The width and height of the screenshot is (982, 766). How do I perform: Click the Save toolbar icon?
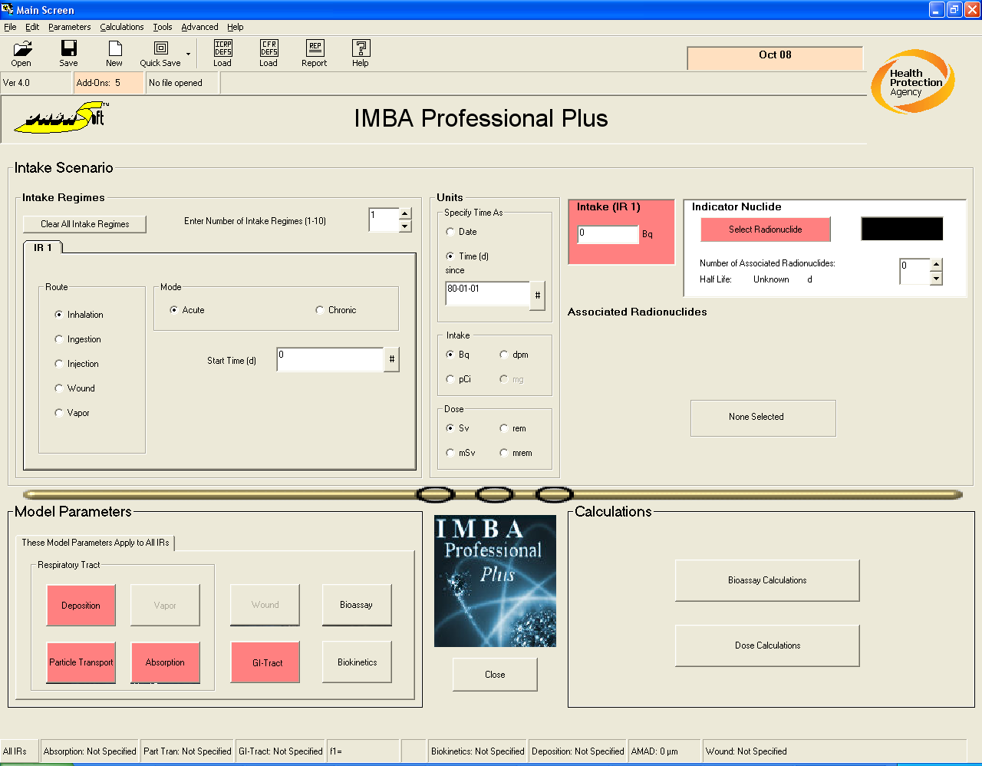(68, 54)
